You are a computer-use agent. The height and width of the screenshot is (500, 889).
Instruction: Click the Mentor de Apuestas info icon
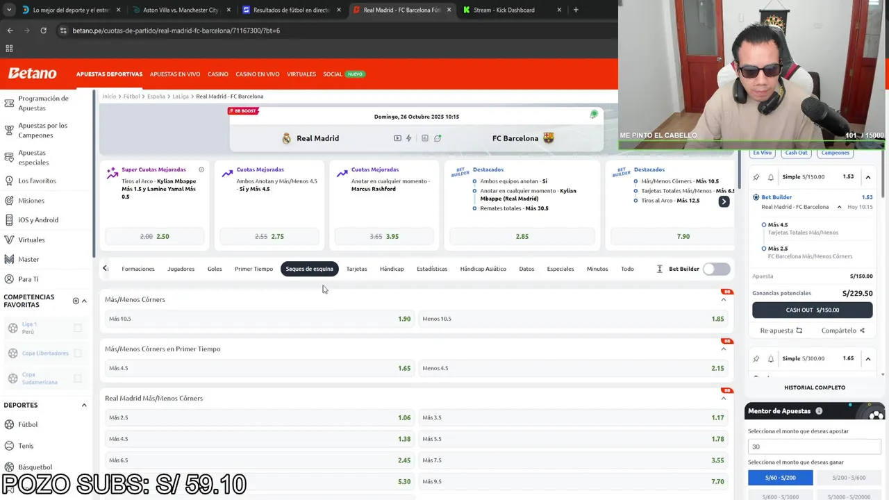(x=819, y=411)
